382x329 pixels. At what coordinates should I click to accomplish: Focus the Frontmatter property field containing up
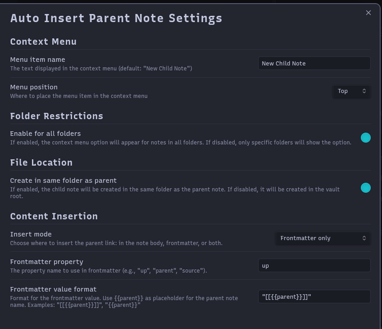(x=314, y=265)
